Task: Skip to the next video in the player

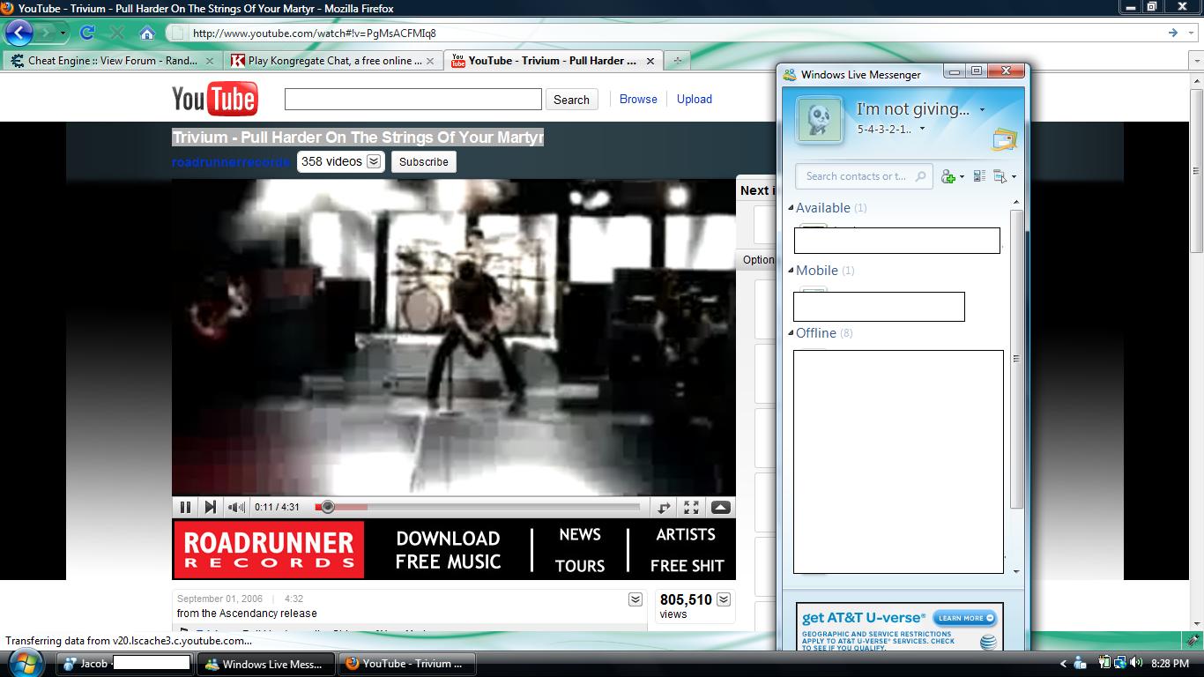Action: [x=210, y=507]
